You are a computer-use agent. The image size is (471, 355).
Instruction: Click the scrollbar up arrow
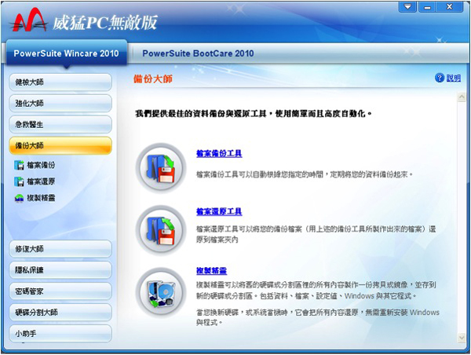[x=462, y=97]
